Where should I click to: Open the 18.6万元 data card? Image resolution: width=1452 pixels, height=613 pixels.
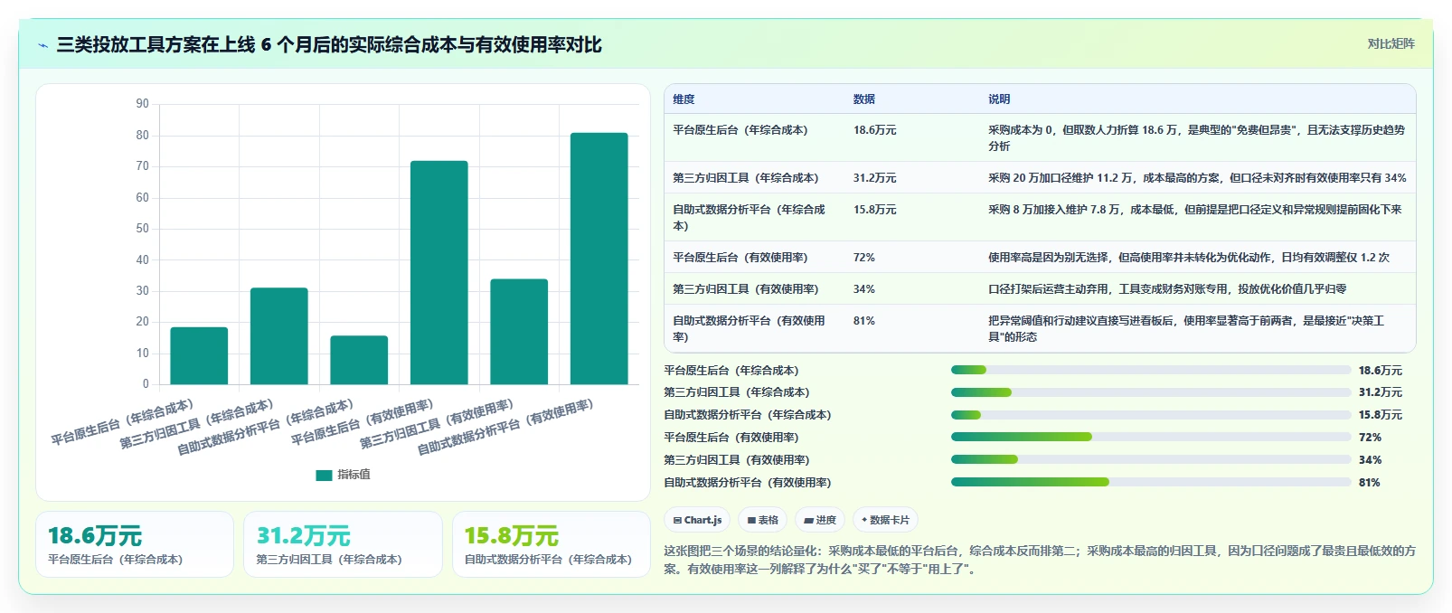[135, 544]
